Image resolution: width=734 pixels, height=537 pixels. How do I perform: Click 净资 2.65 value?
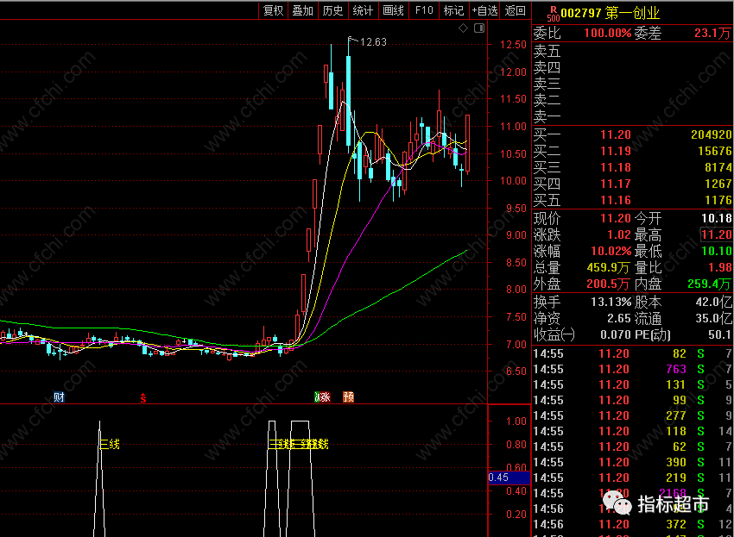(619, 318)
